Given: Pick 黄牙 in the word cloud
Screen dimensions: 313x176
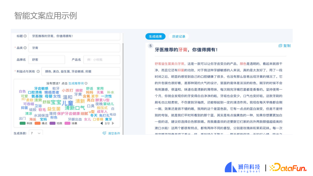Looking at the screenshot, I should [109, 119].
